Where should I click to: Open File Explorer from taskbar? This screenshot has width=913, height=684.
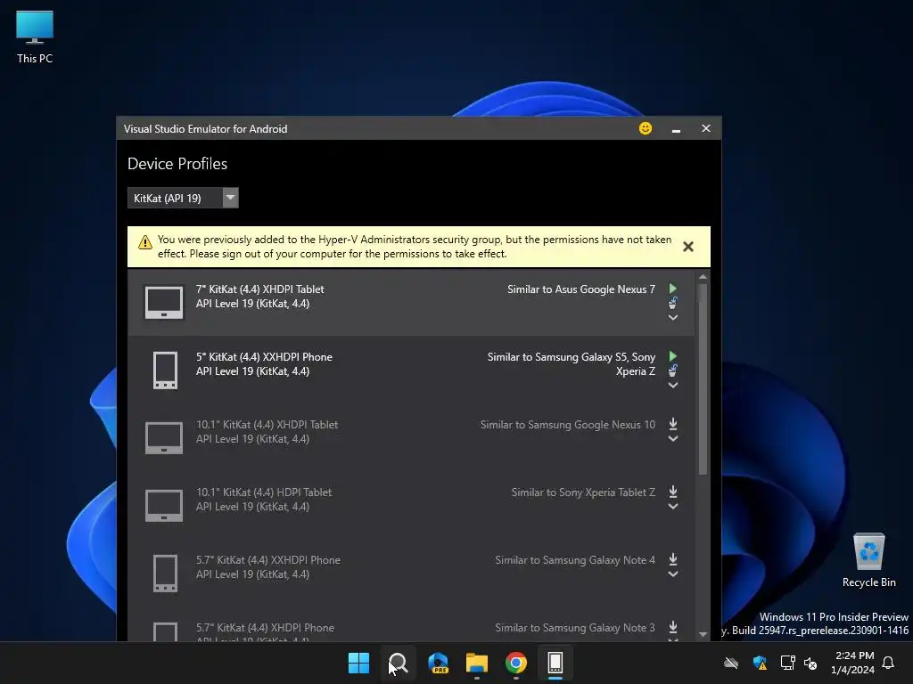click(x=477, y=663)
